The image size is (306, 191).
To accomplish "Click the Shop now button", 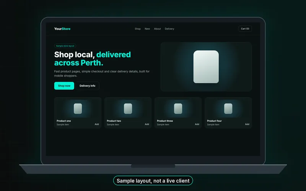I will [x=64, y=86].
